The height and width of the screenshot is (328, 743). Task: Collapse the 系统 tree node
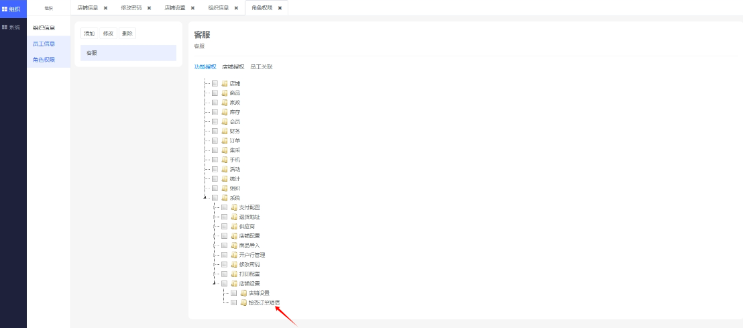tap(205, 198)
